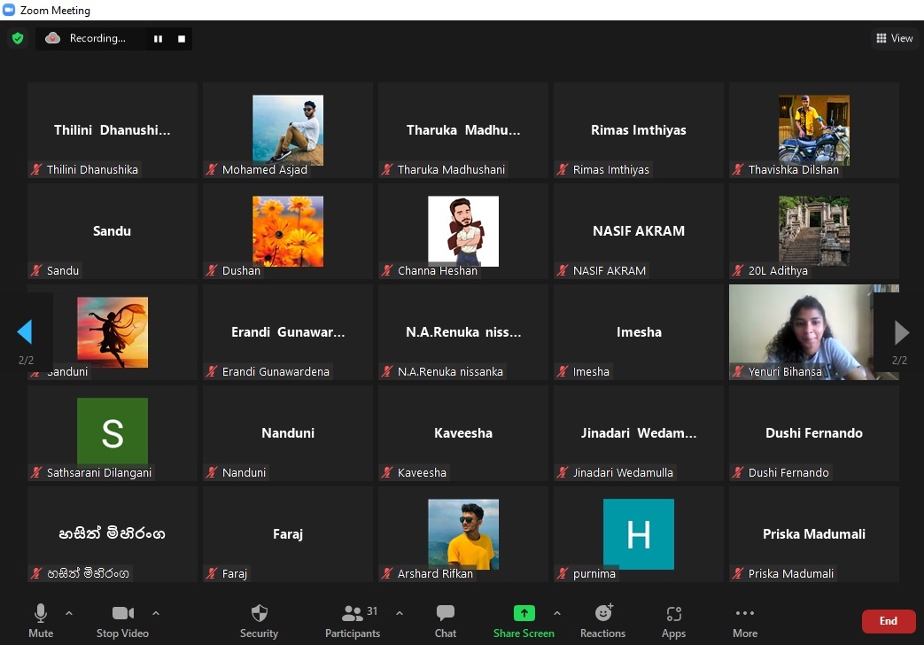924x645 pixels.
Task: Click the green encryption shield icon
Action: click(x=18, y=38)
